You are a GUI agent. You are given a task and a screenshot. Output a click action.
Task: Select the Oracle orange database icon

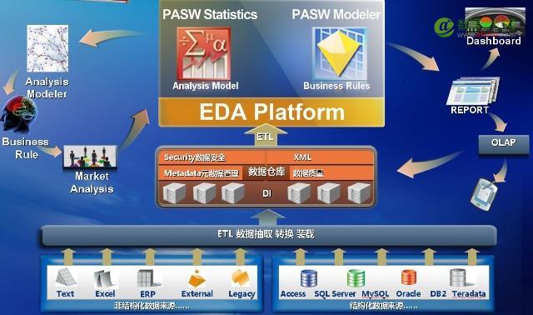409,277
